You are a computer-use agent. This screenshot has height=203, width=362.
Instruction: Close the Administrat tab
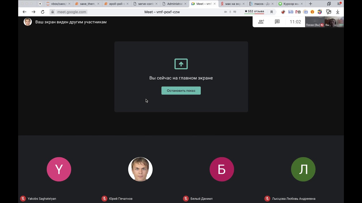point(186,4)
